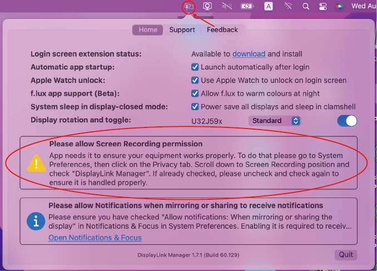Click the DisplayLink Manager menu bar icon
Screen dimensions: 377x271
pos(188,7)
